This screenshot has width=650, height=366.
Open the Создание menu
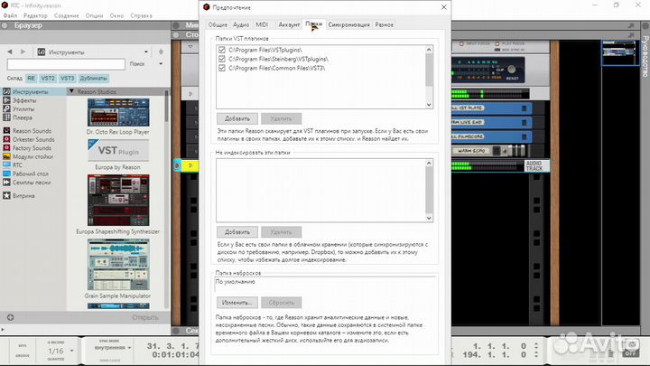(65, 16)
